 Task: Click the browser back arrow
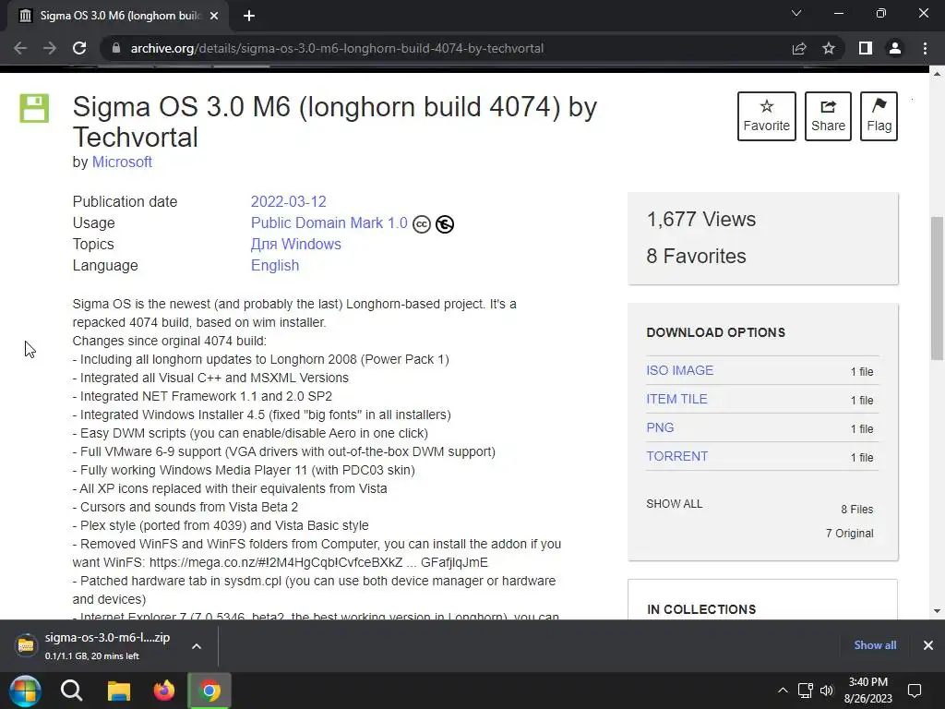tap(20, 48)
